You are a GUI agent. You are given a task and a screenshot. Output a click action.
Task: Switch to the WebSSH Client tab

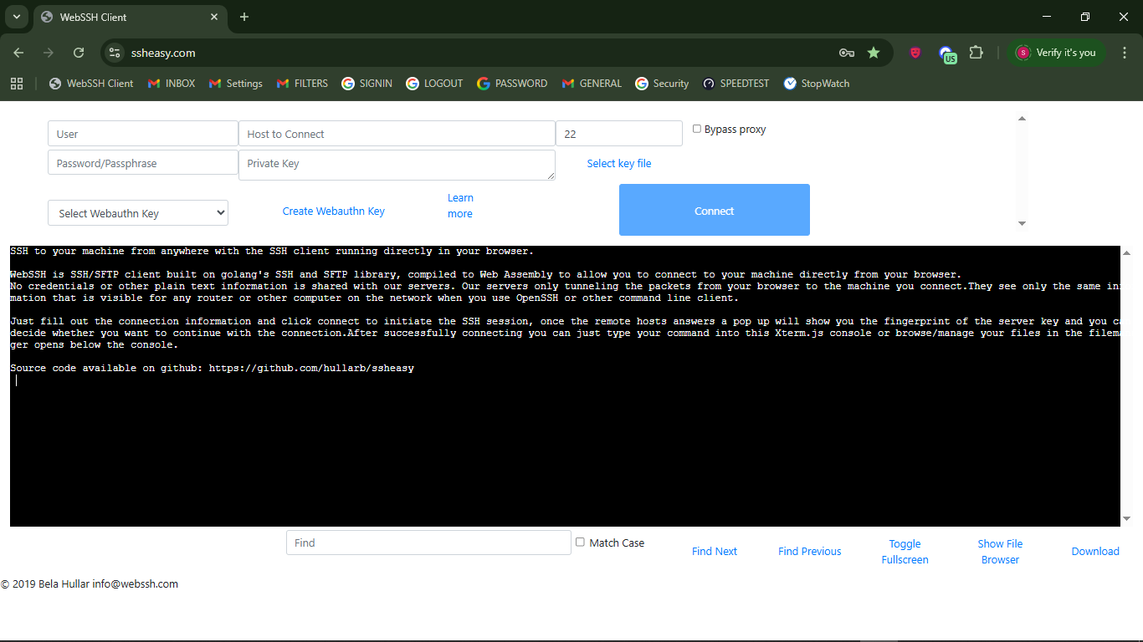tap(126, 17)
